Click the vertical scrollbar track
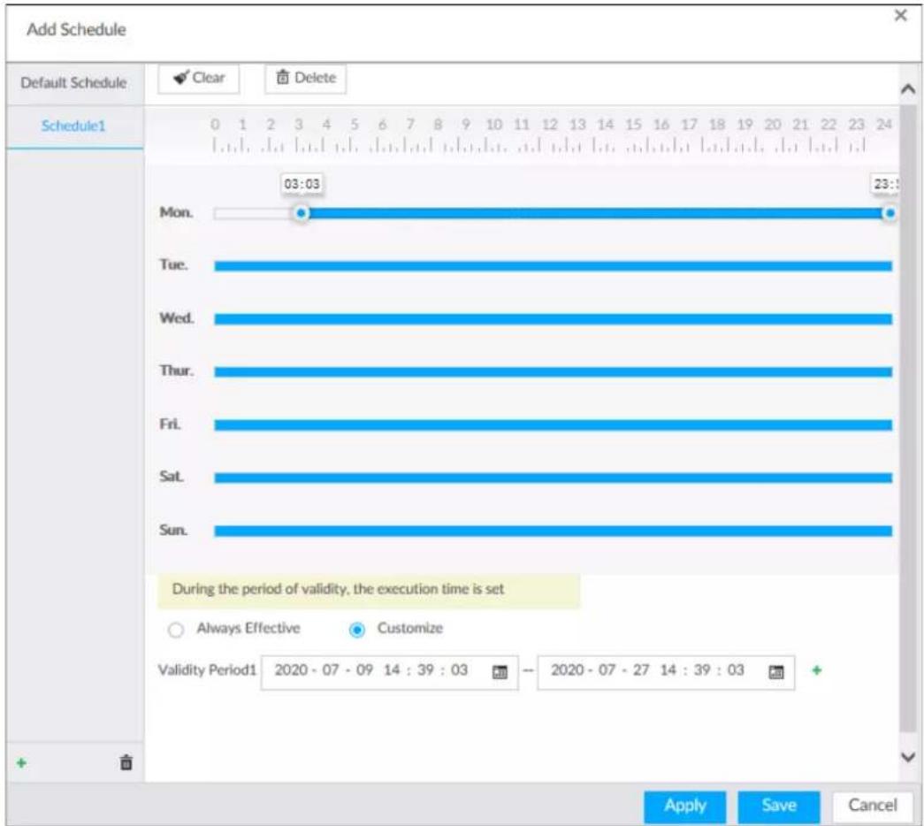The image size is (924, 826). pyautogui.click(x=908, y=418)
